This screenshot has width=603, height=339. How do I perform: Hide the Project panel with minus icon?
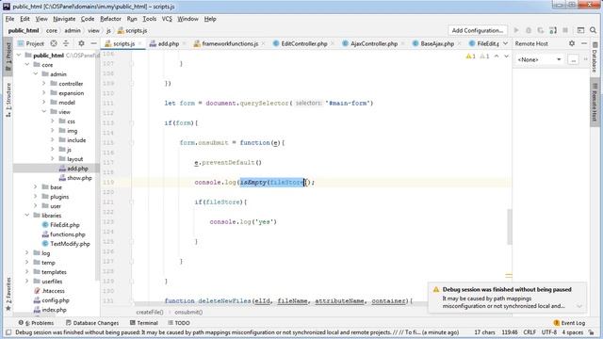coord(93,43)
